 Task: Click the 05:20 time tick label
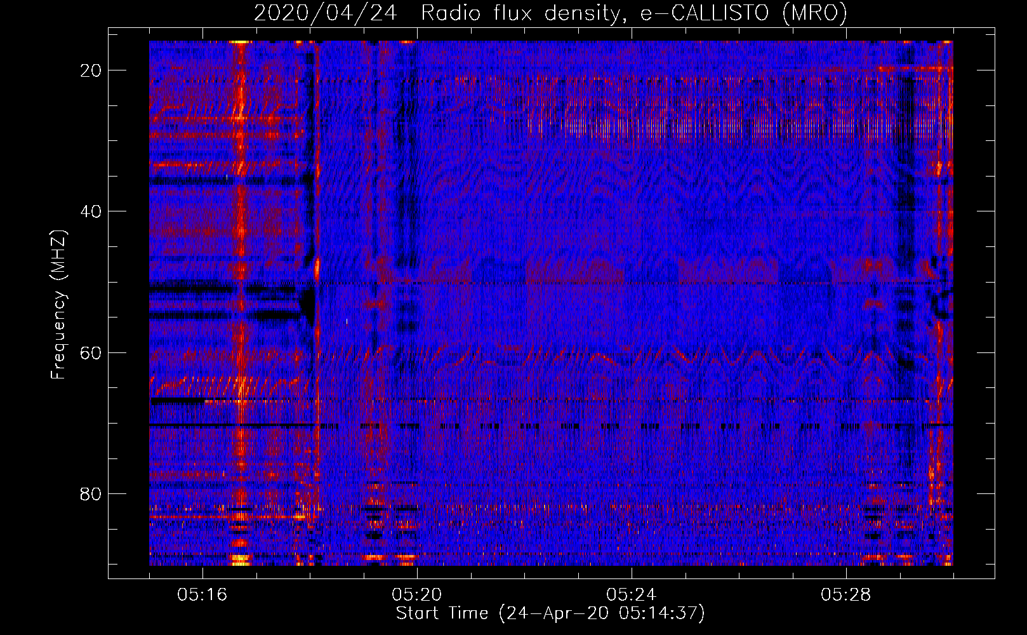[417, 595]
